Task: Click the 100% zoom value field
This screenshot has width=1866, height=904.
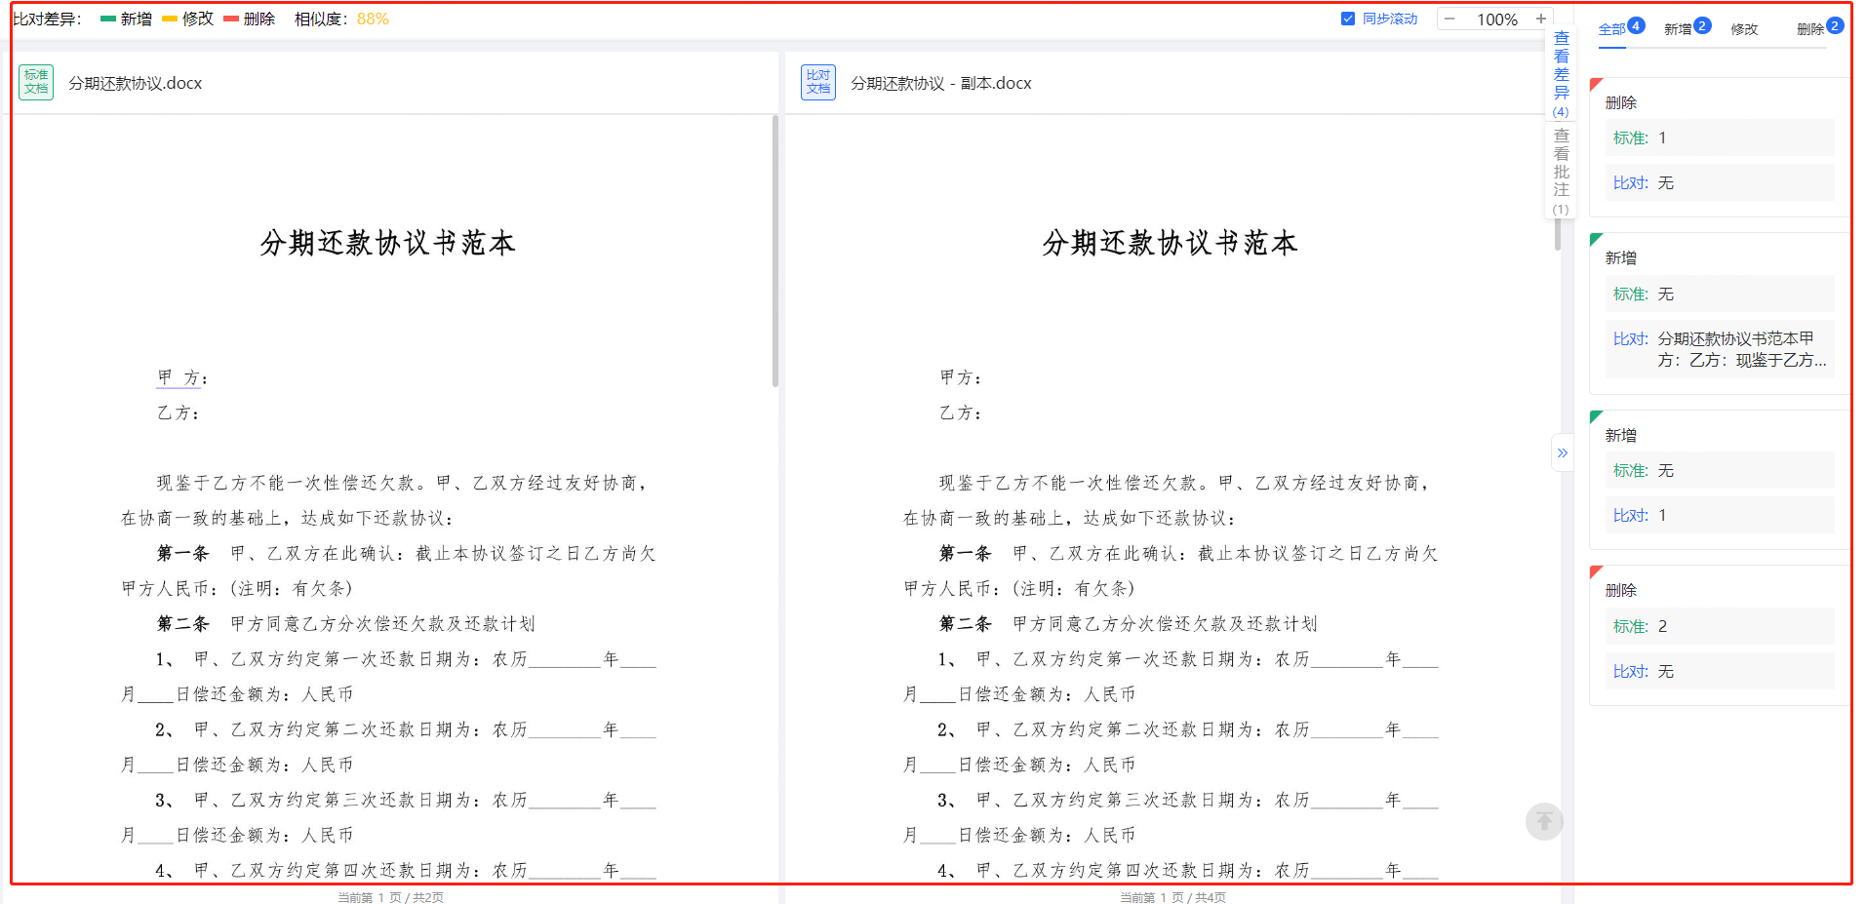Action: pos(1496,20)
